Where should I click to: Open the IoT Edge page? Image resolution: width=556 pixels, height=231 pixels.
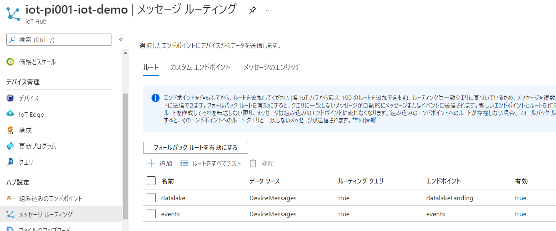31,114
